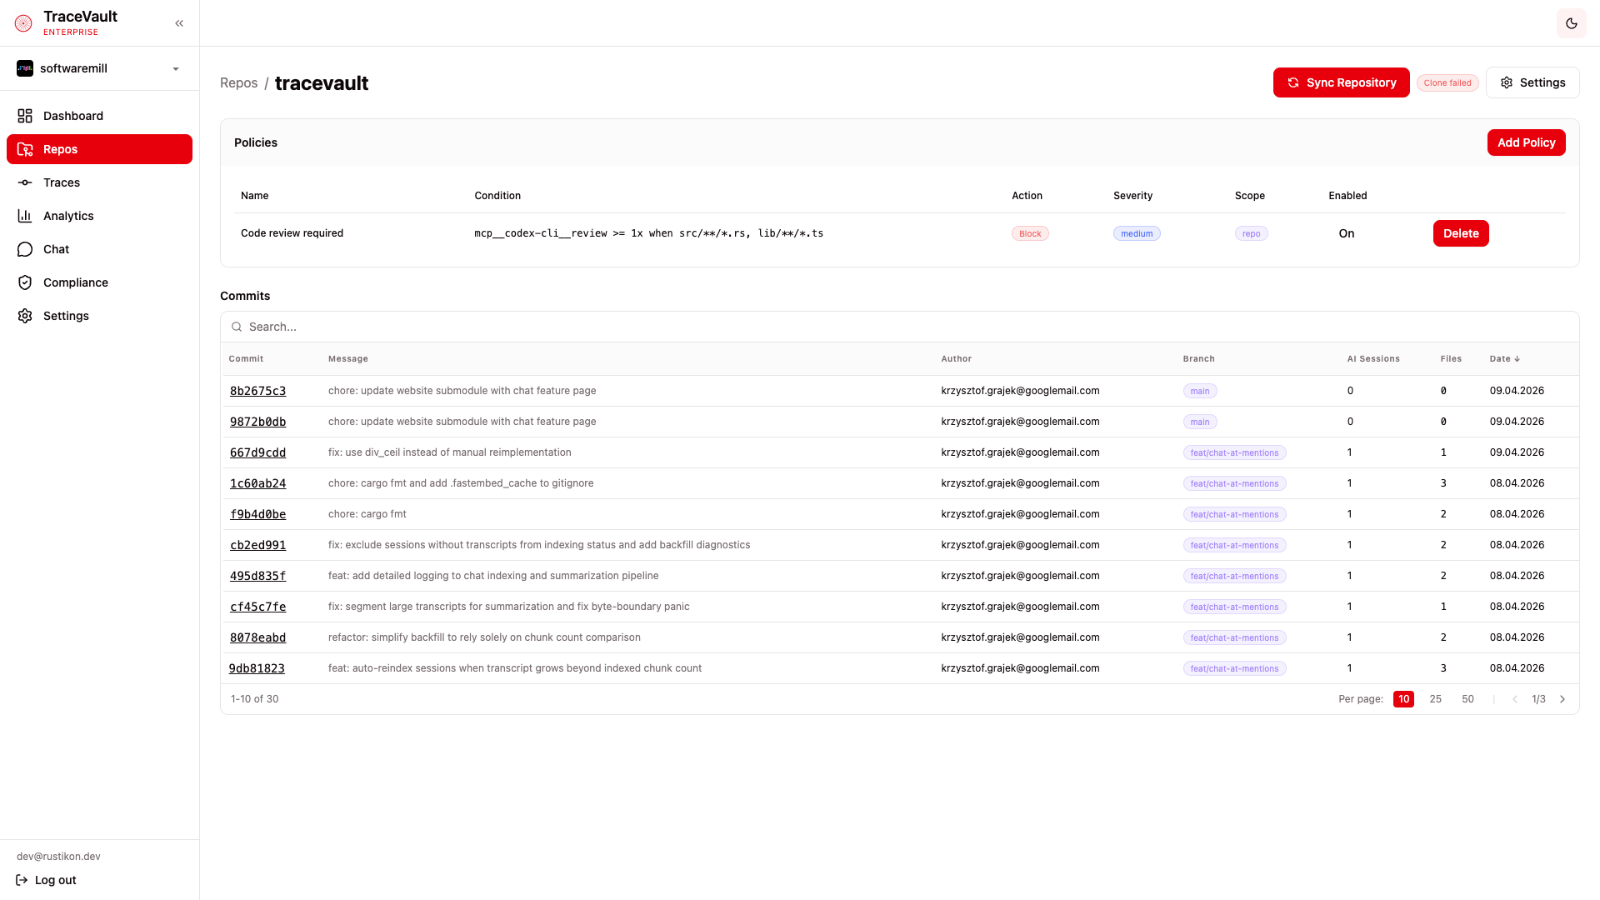Click the Traces commit icon

(x=25, y=182)
